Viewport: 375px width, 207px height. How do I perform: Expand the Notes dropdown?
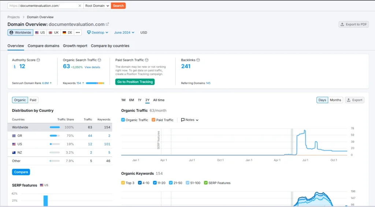(190, 120)
